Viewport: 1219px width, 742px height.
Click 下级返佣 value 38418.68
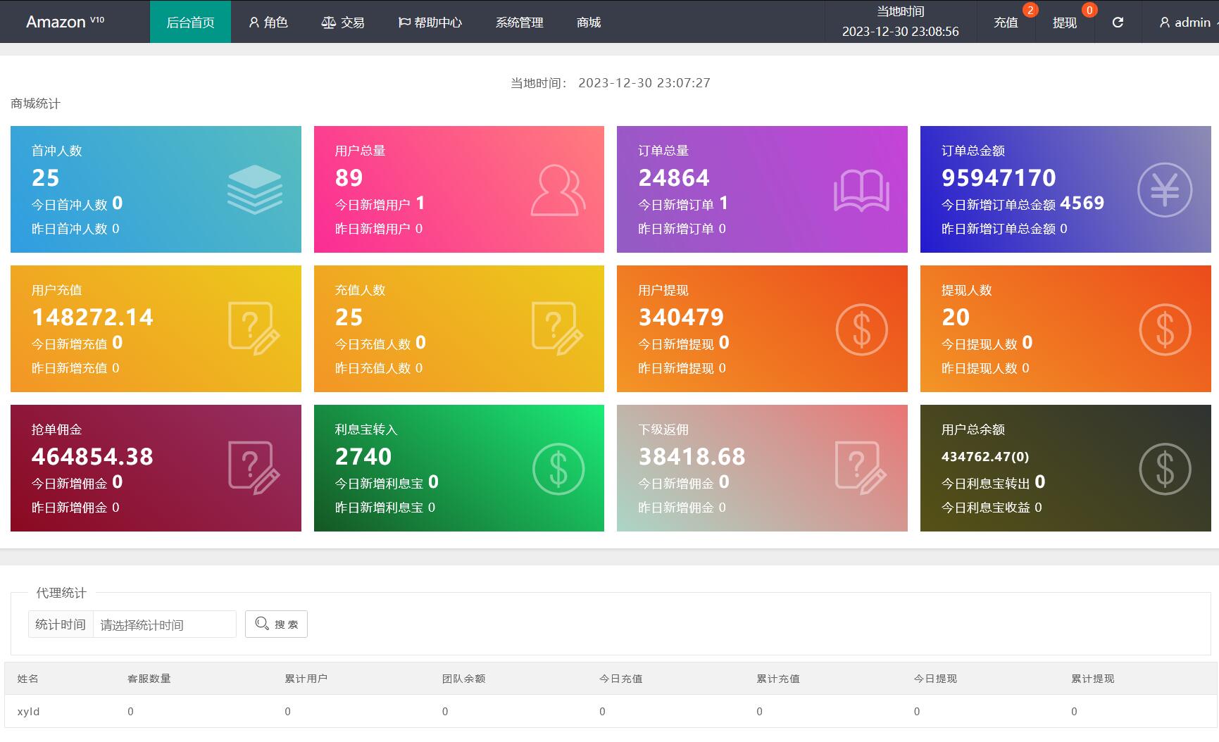coord(692,456)
